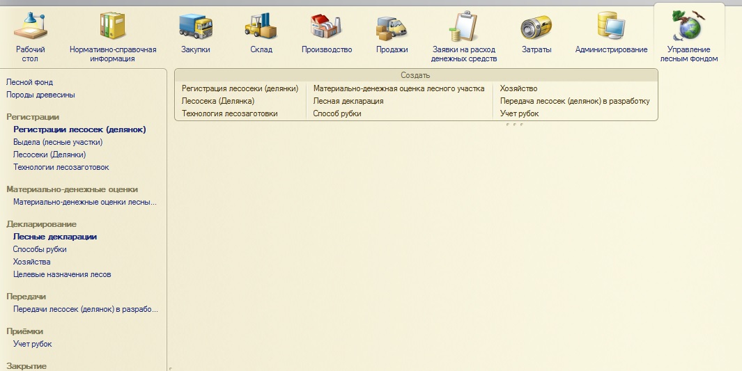Create Регистрация лесосеки (делянки) document
This screenshot has height=371, width=742.
240,88
